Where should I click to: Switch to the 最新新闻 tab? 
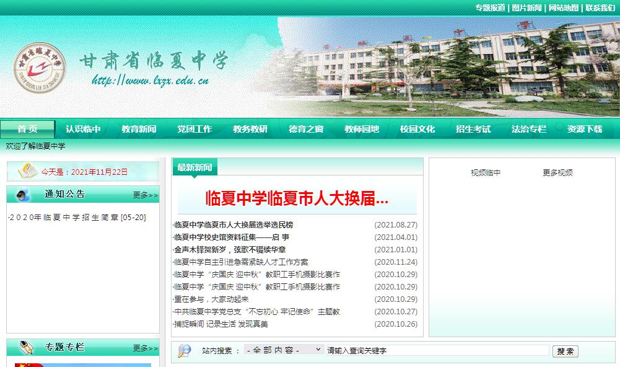[194, 167]
